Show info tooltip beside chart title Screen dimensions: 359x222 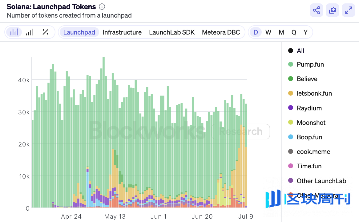click(x=102, y=7)
